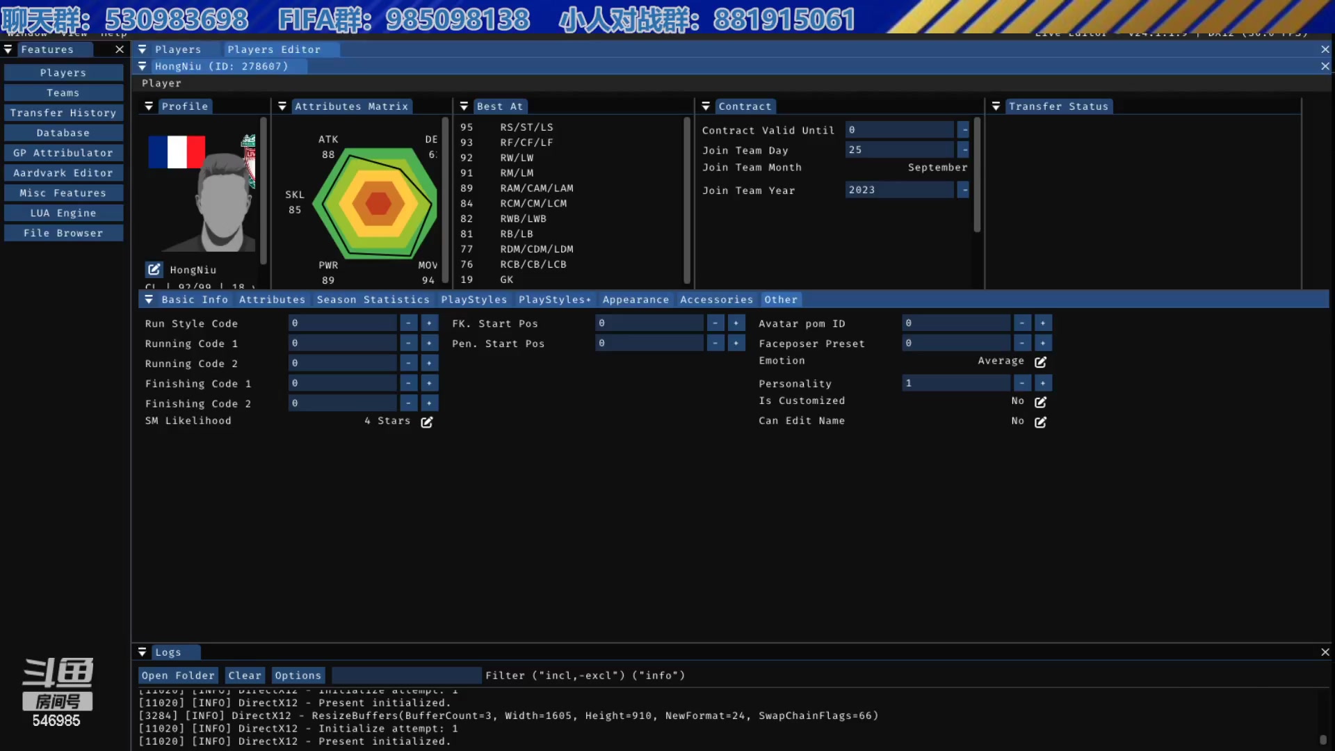
Task: Switch to the Attributes tab
Action: click(x=272, y=300)
